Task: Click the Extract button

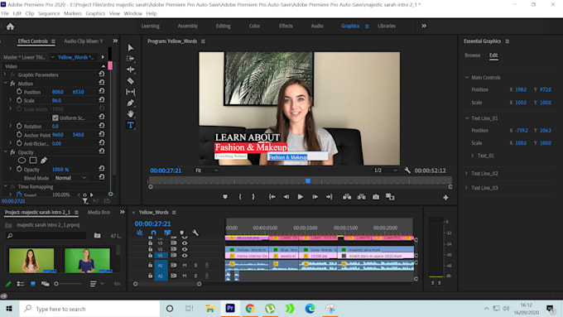Action: (x=362, y=197)
